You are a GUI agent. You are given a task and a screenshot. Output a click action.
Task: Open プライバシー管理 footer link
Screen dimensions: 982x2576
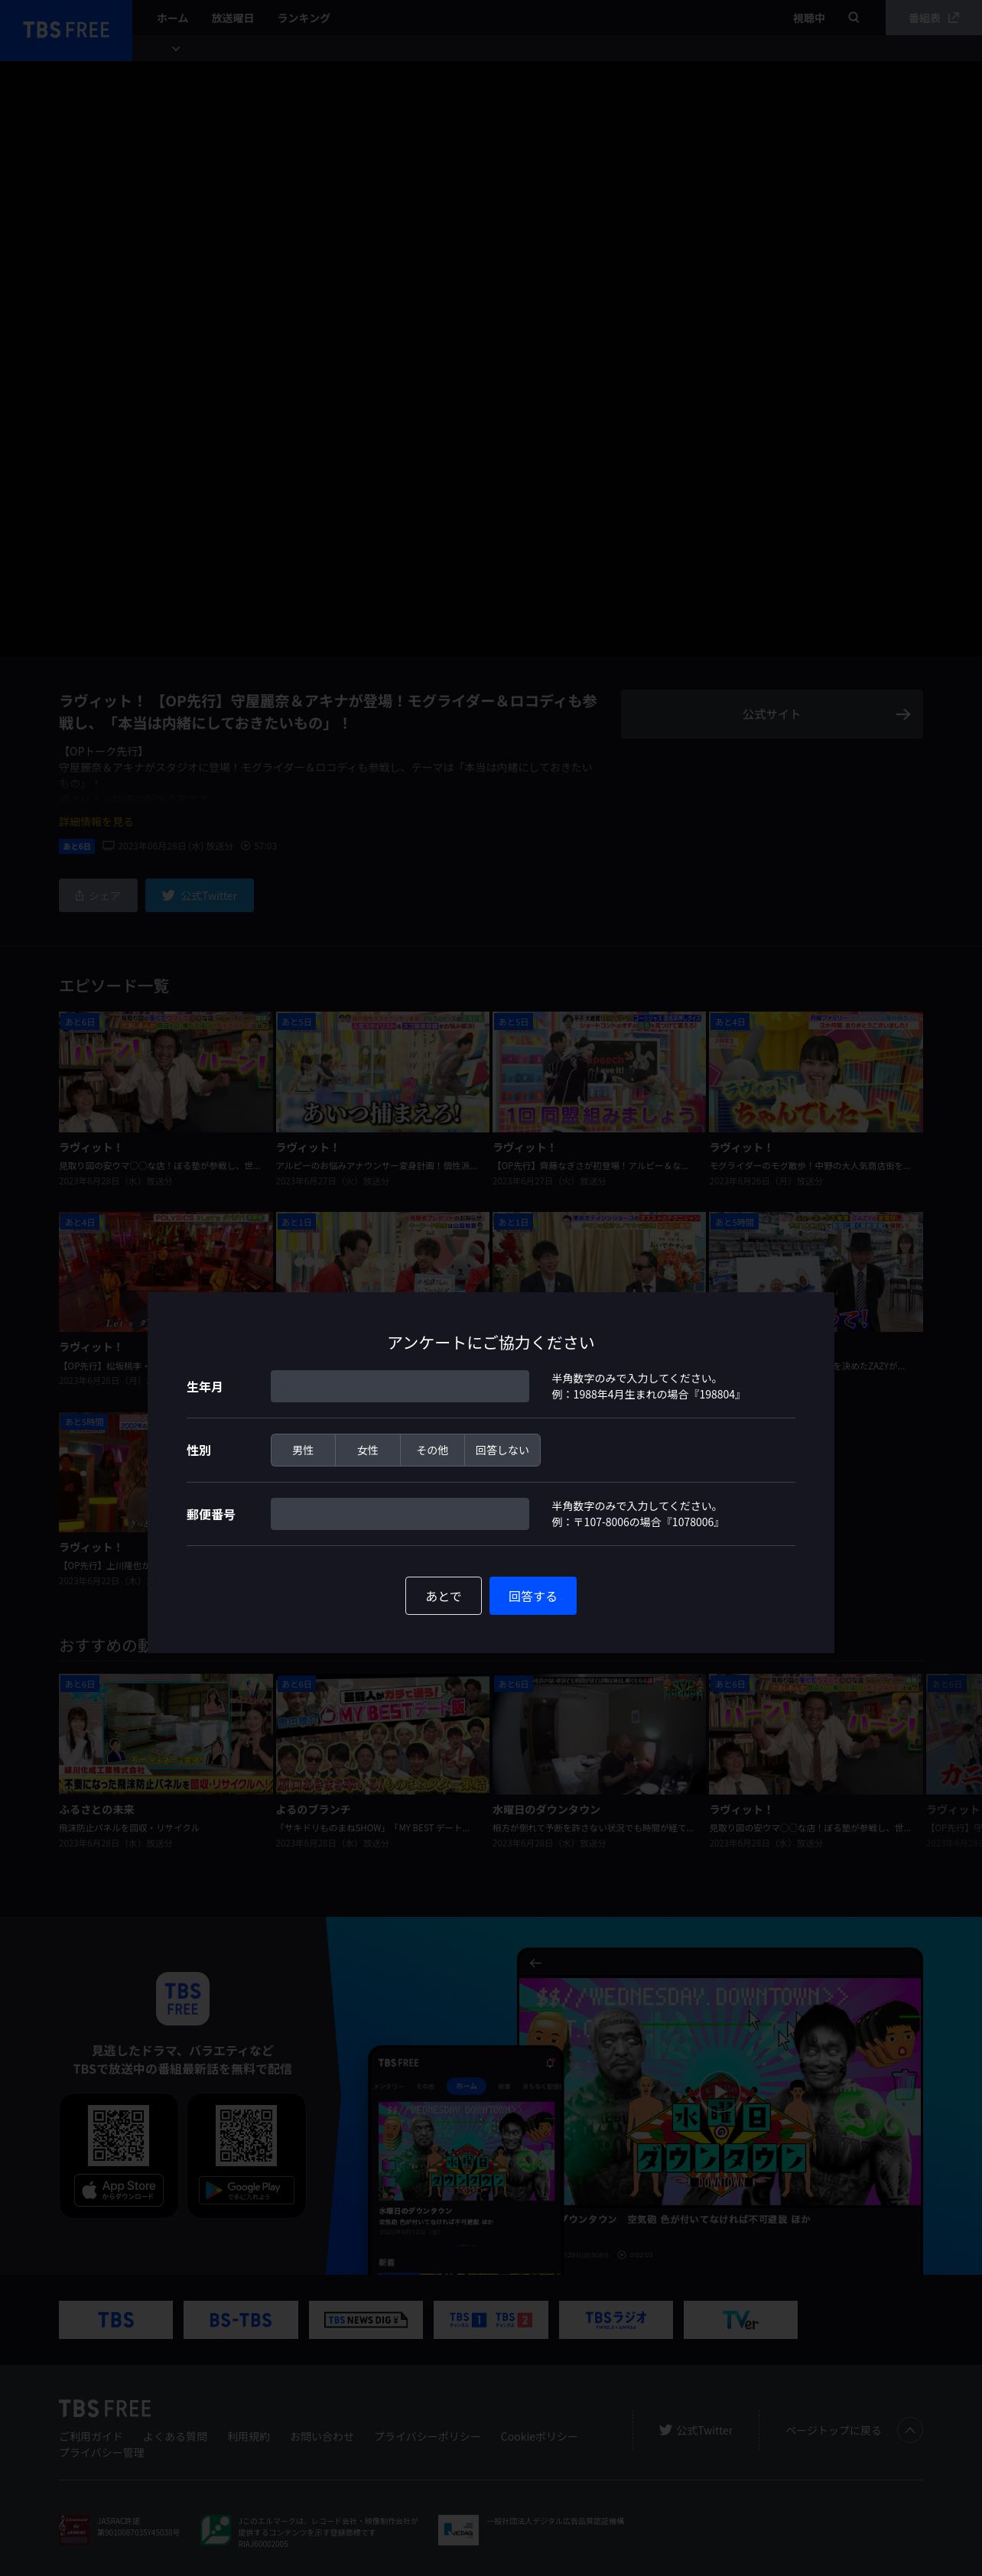(101, 2452)
